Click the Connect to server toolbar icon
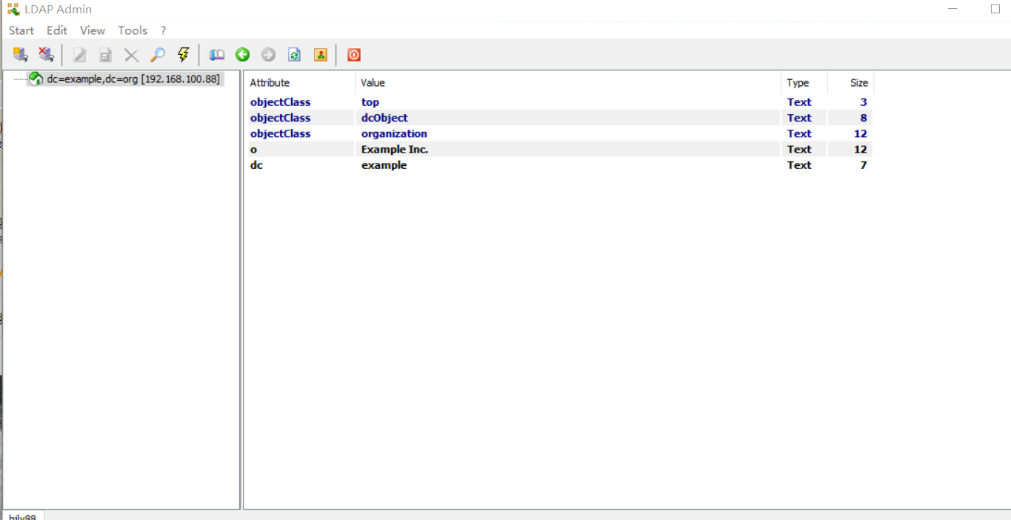1011x520 pixels. pos(21,55)
